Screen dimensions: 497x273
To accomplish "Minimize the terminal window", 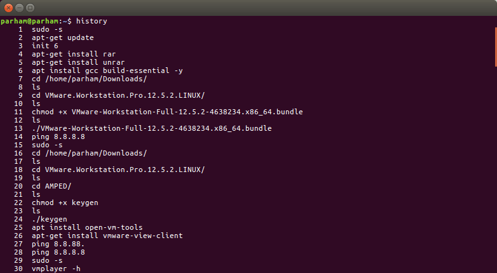I will (x=20, y=7).
